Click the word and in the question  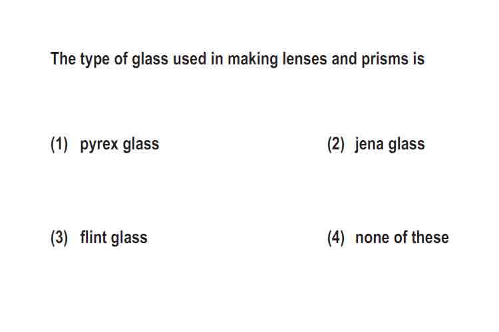coord(344,59)
